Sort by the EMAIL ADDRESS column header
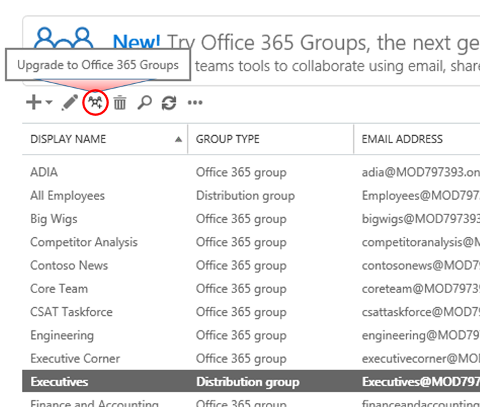This screenshot has width=480, height=407. tap(402, 139)
